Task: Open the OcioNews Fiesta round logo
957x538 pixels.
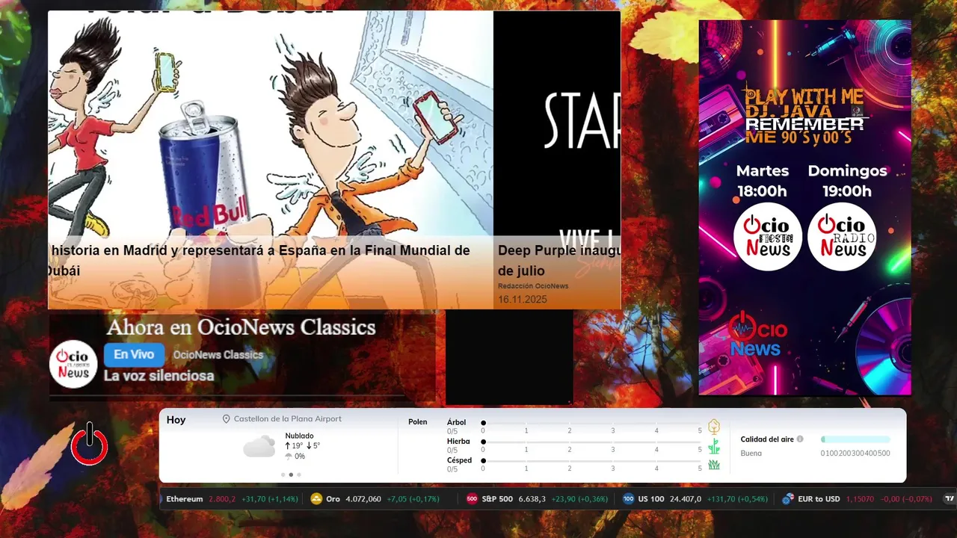Action: coord(768,237)
